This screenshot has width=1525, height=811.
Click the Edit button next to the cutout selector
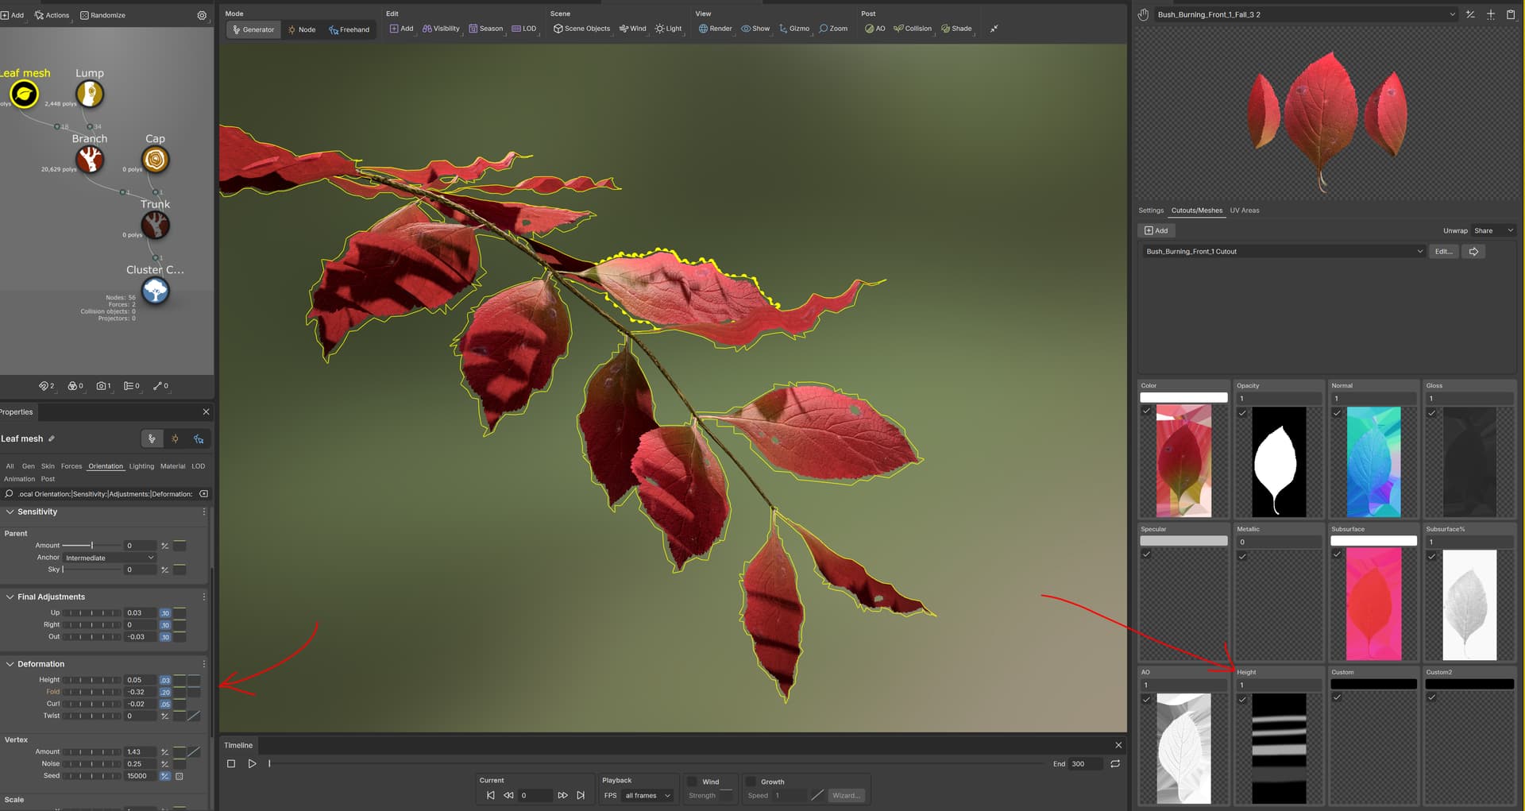pyautogui.click(x=1443, y=251)
